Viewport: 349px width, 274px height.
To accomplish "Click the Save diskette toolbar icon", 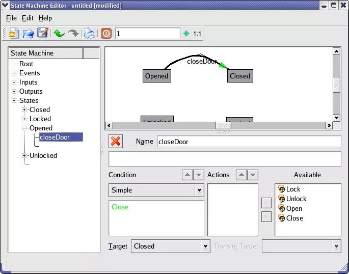I will pyautogui.click(x=43, y=34).
